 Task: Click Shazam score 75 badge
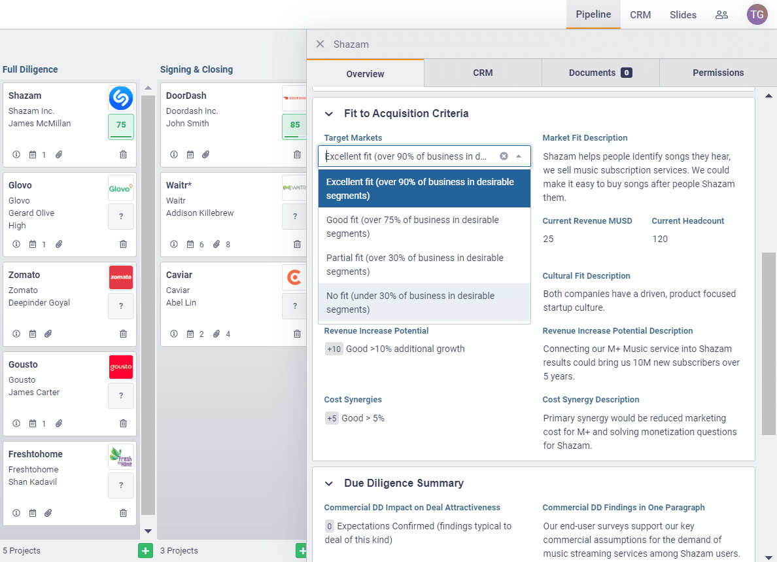pos(121,126)
